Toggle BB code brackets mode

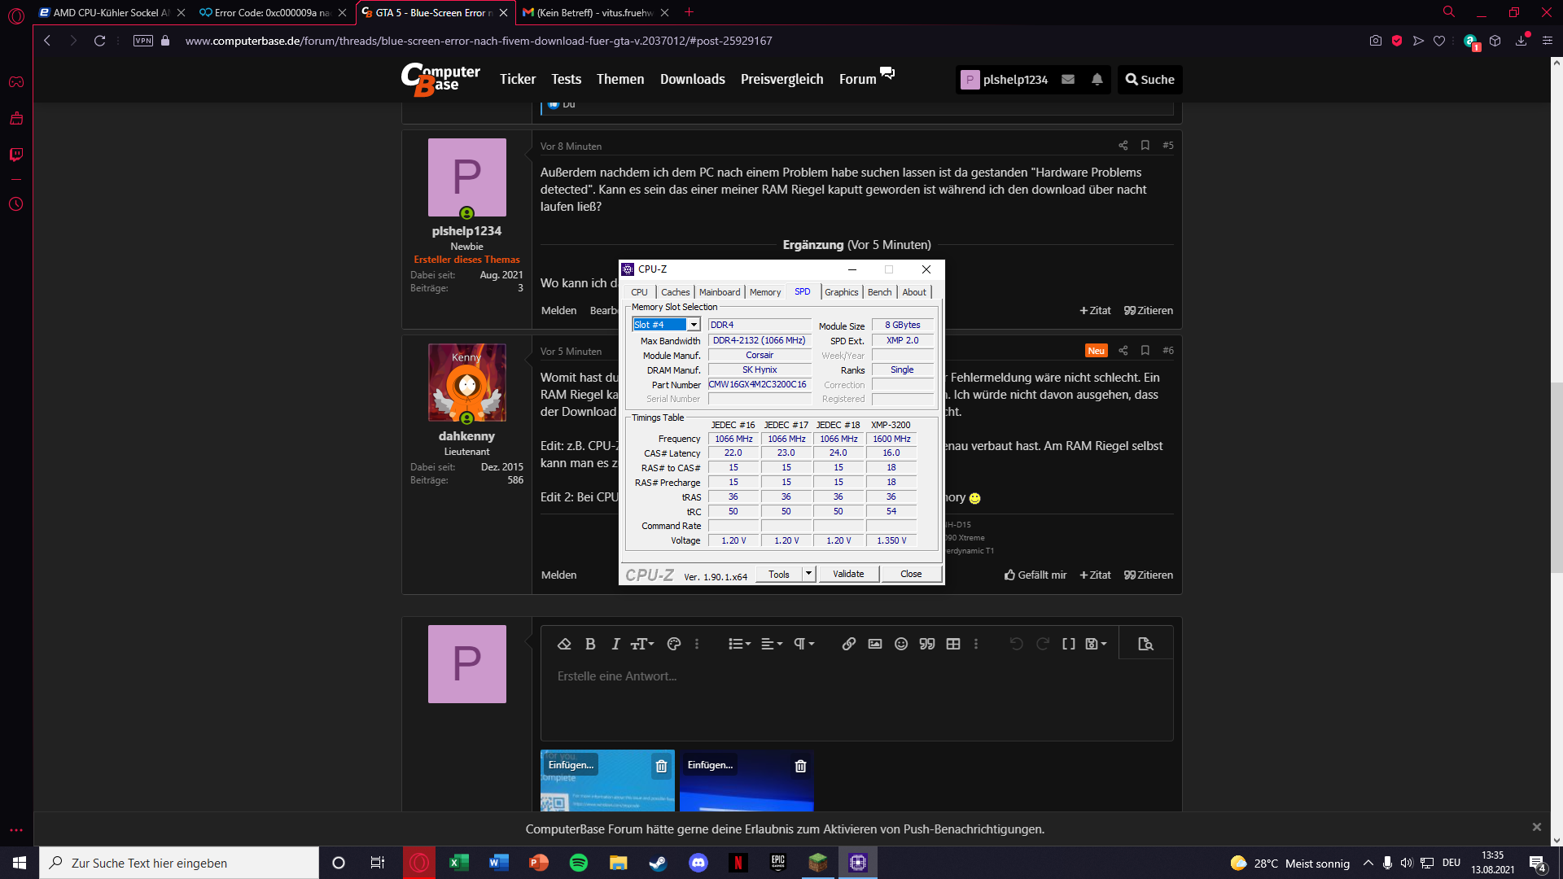[1069, 644]
